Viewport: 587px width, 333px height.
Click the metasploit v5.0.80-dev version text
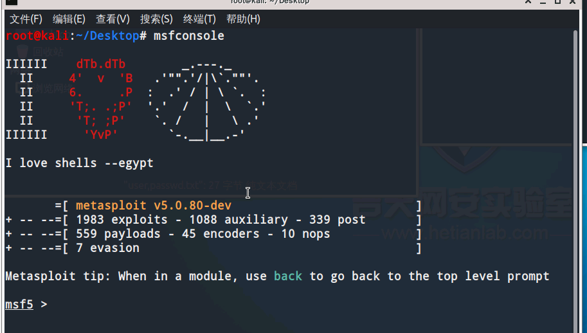pyautogui.click(x=154, y=206)
